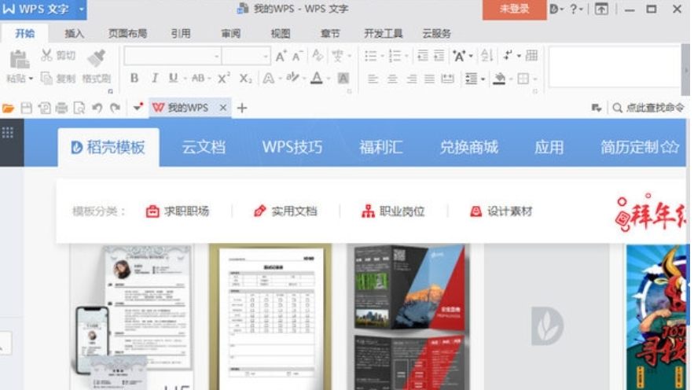Select 实用文档 template category
Viewport: 694px width, 390px height.
[285, 212]
